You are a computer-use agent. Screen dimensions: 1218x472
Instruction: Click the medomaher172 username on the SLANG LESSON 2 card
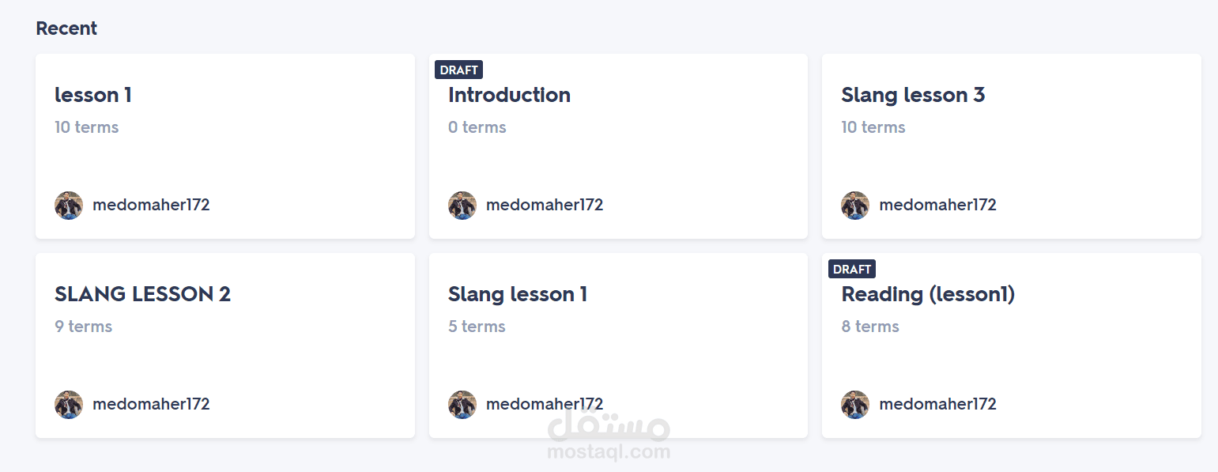click(x=151, y=405)
